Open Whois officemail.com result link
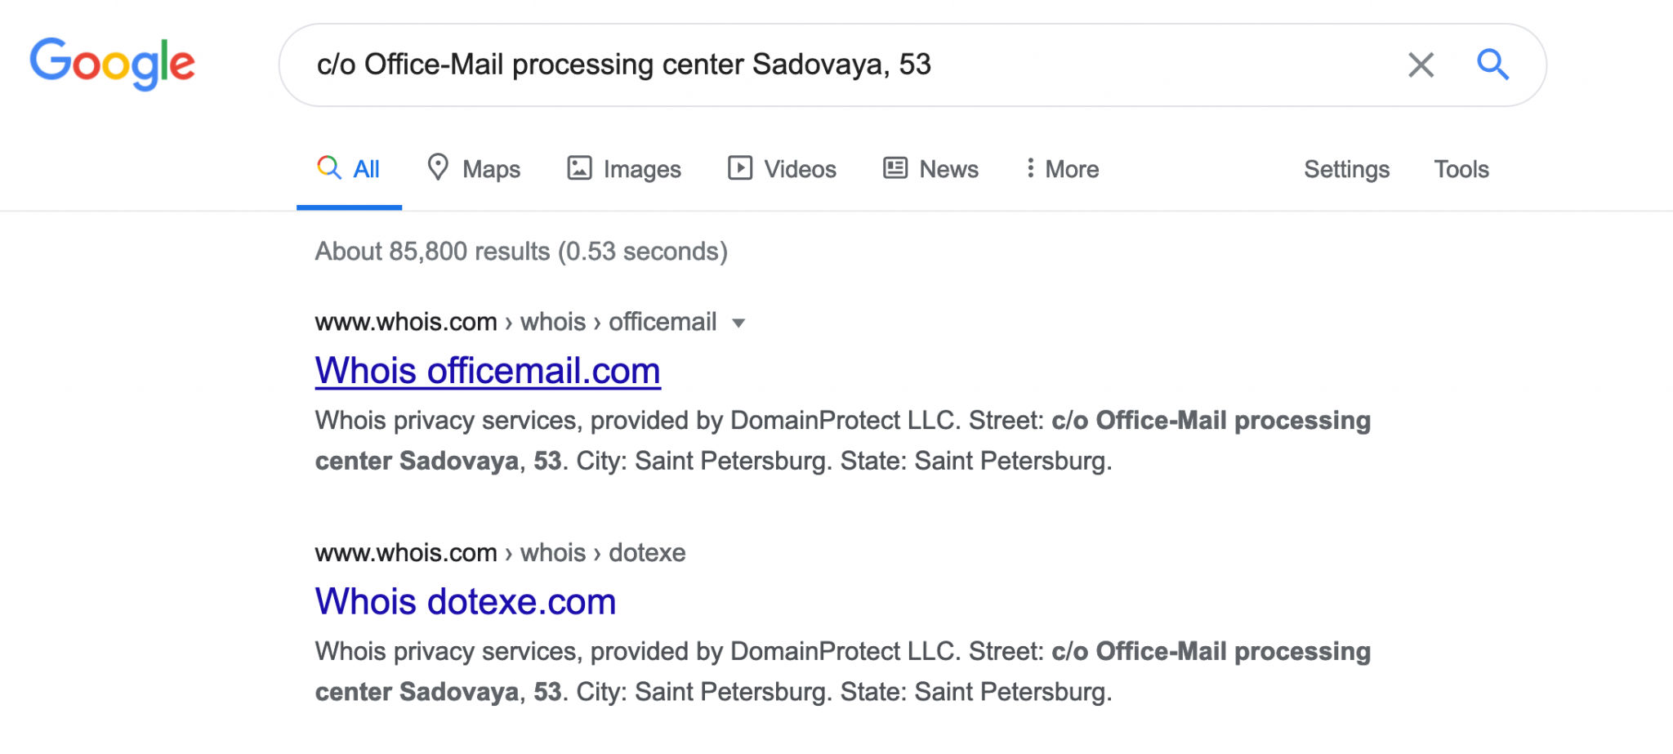The height and width of the screenshot is (754, 1673). (x=488, y=371)
